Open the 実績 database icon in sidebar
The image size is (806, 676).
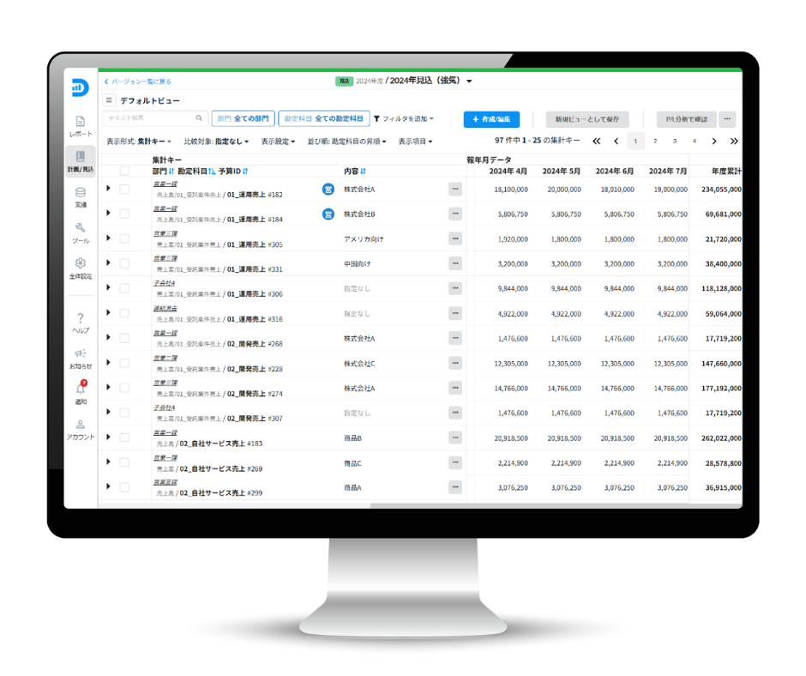[81, 196]
